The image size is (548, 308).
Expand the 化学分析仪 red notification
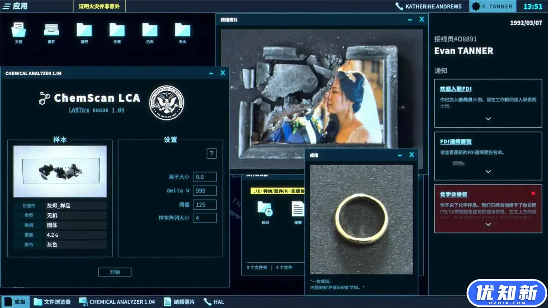488,224
